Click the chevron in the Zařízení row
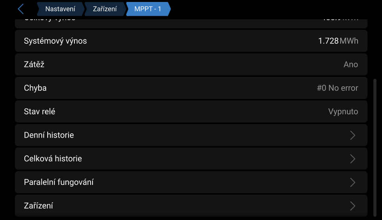382x220 pixels. (352, 206)
